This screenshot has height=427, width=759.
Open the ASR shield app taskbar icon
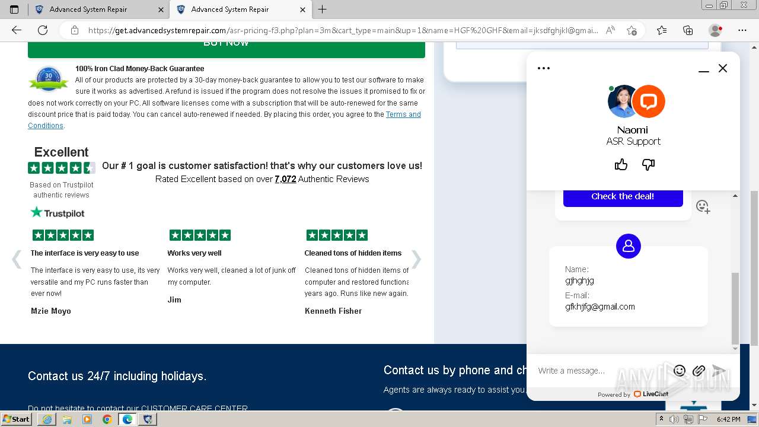147,419
